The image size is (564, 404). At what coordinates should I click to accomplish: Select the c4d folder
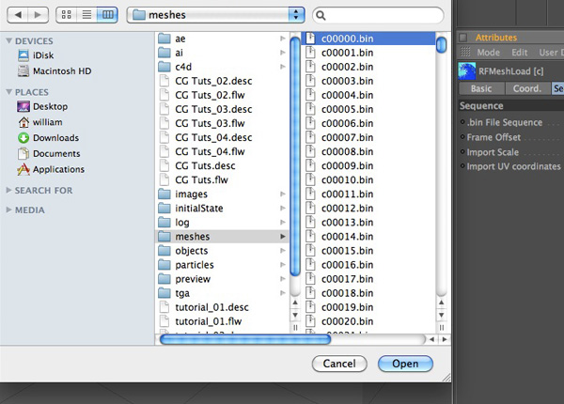click(222, 67)
